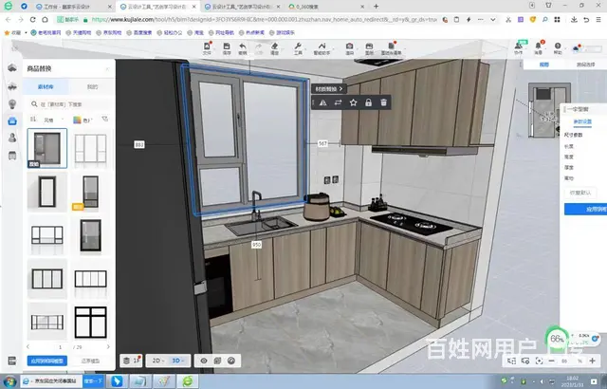Zoom in with the plus control

592,361
